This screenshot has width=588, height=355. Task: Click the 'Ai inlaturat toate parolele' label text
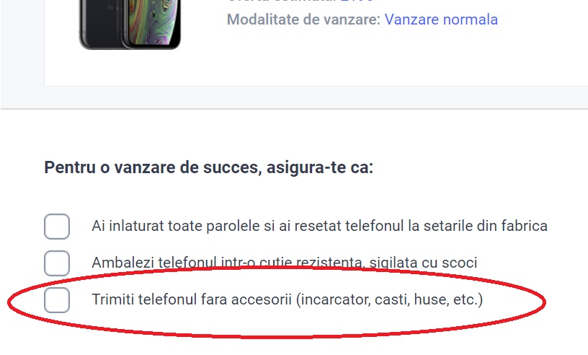point(319,226)
